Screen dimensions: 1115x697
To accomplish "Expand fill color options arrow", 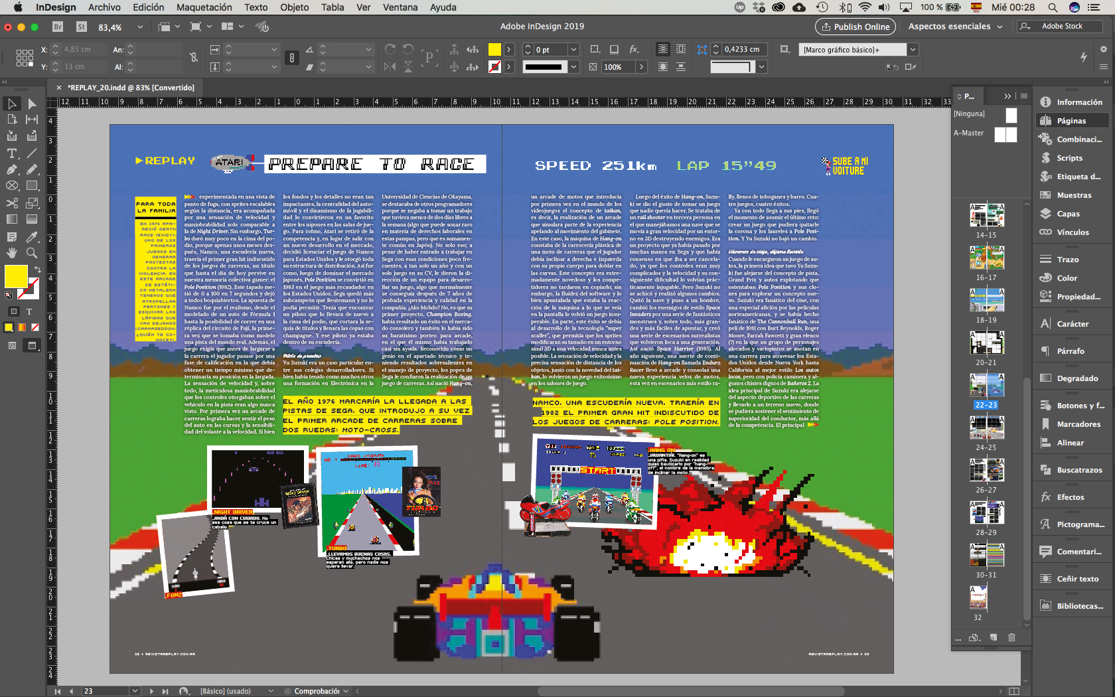I will pos(509,49).
